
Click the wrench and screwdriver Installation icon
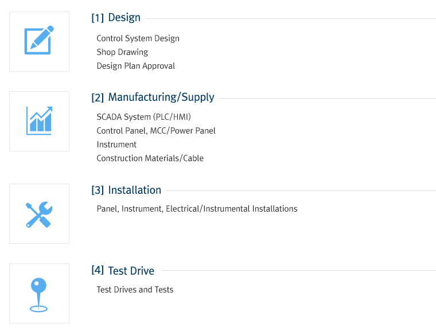[x=39, y=215]
